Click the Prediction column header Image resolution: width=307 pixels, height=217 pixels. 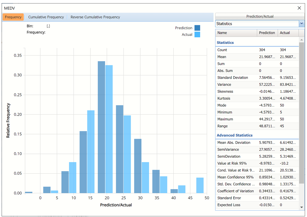[x=267, y=33]
